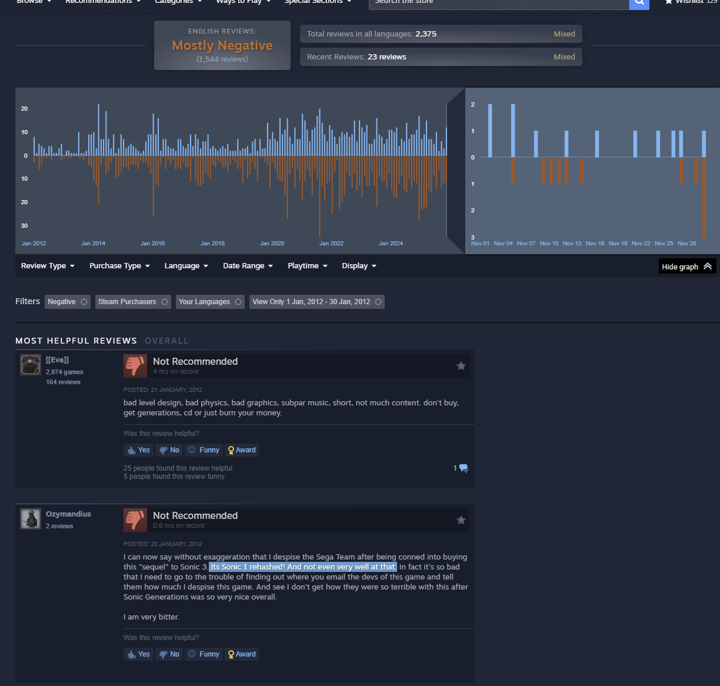This screenshot has width=720, height=686.
Task: Vote No on the Ozymandius review
Action: (x=169, y=654)
